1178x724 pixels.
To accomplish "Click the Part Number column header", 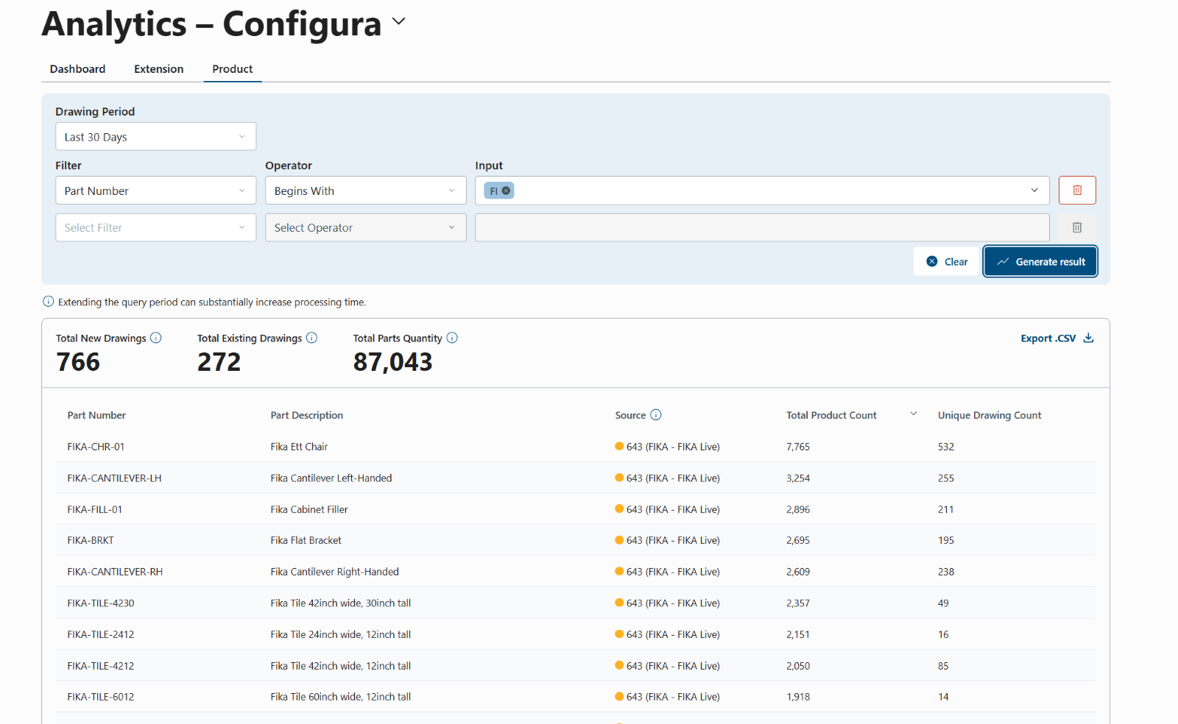I will point(96,415).
